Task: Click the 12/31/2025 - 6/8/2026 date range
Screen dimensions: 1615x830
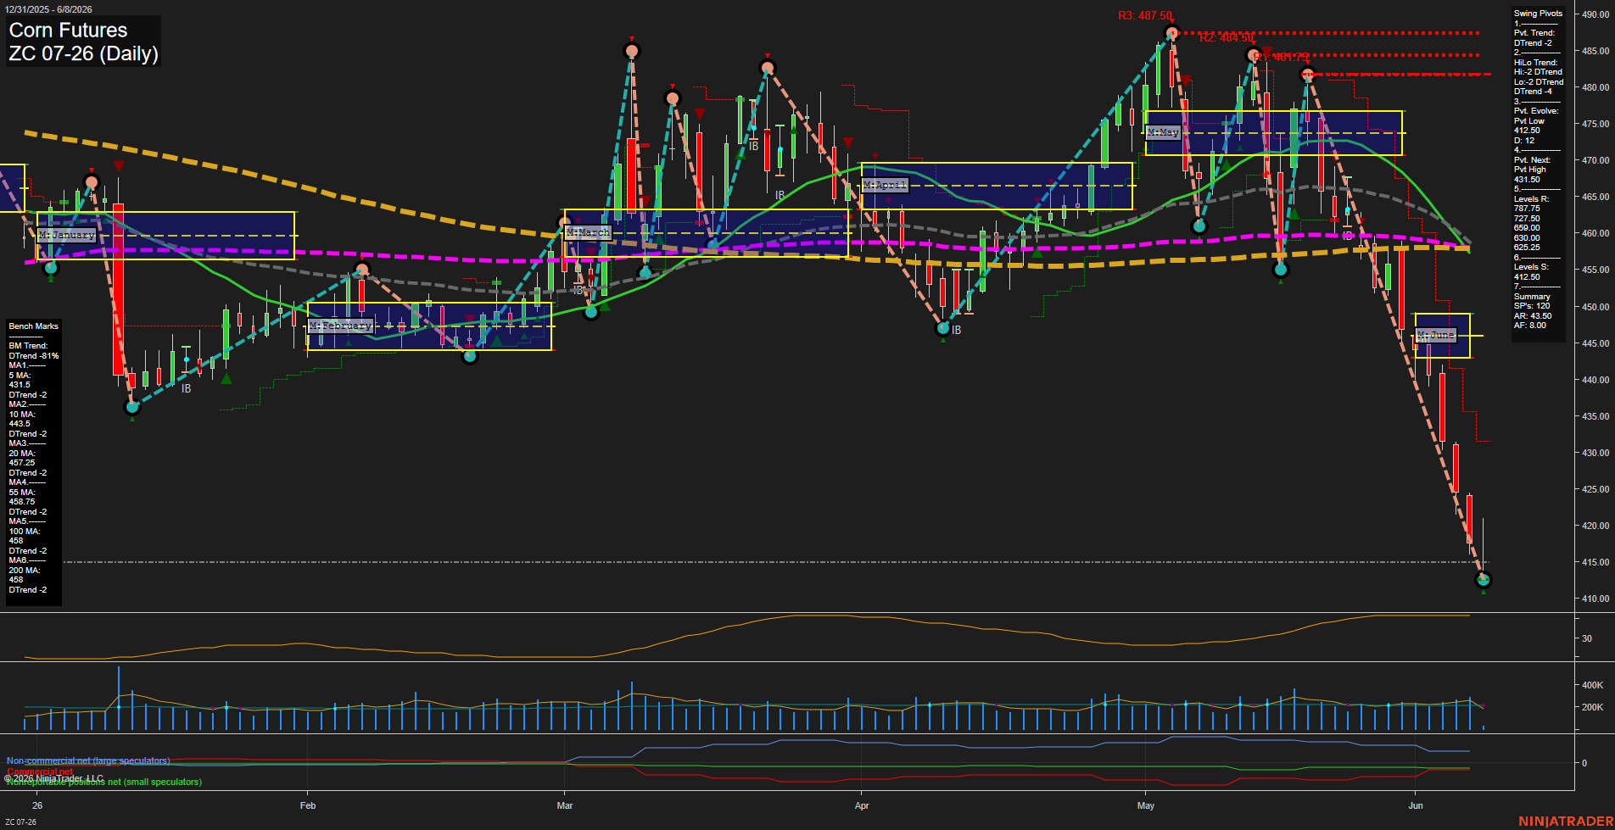Action: tap(48, 9)
